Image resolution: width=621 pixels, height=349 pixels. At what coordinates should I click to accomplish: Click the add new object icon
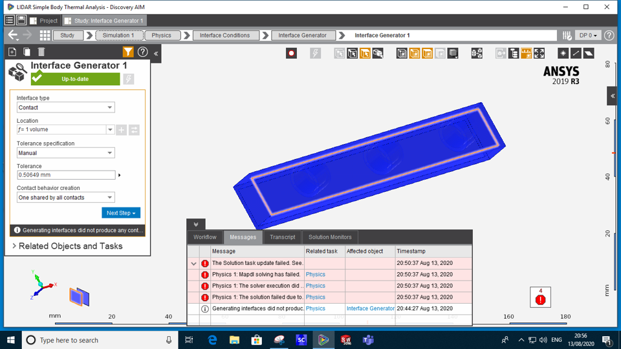pyautogui.click(x=12, y=52)
